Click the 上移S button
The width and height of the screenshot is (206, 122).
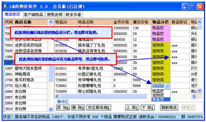[x=132, y=108]
